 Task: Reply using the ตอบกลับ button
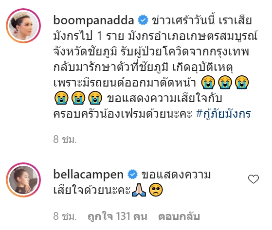(179, 216)
